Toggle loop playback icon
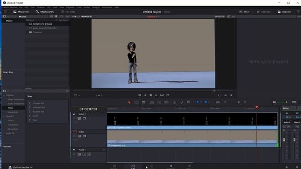Image resolution: width=301 pixels, height=169 pixels. pos(168,95)
